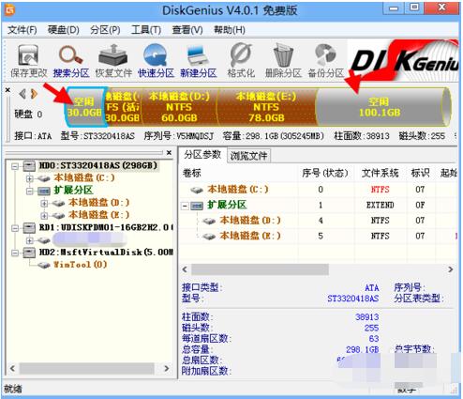Switch to the 分区参数 tab

pos(202,155)
